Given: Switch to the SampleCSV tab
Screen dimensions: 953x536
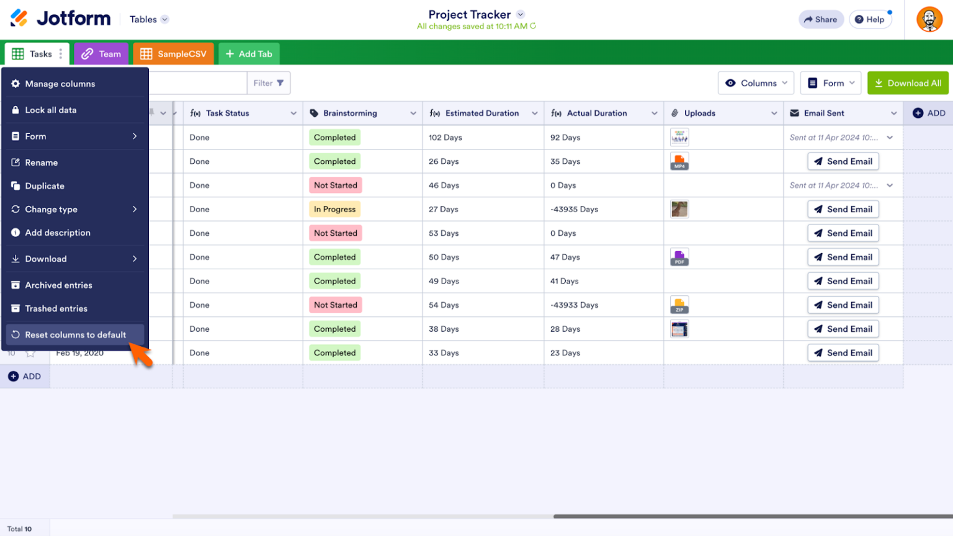Looking at the screenshot, I should click(x=173, y=53).
